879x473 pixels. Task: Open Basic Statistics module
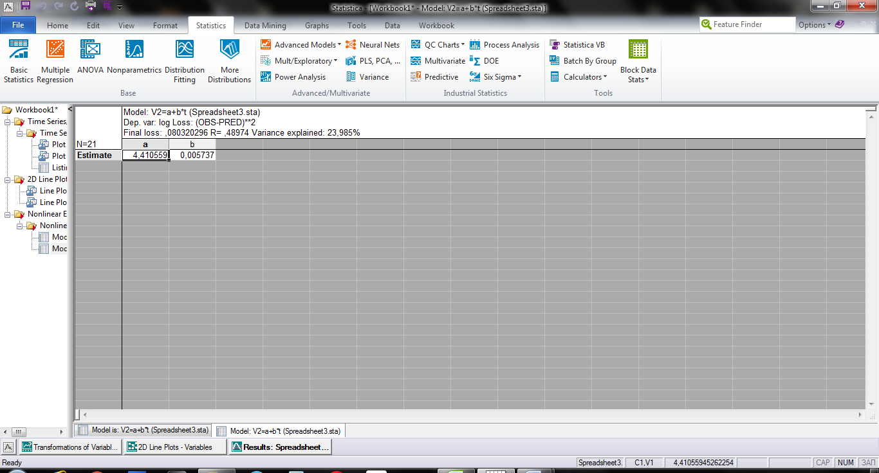(x=19, y=62)
